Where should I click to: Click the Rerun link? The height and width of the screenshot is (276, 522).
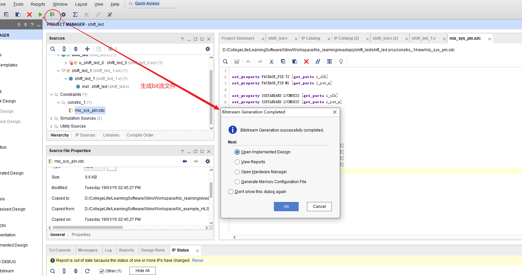(198, 260)
